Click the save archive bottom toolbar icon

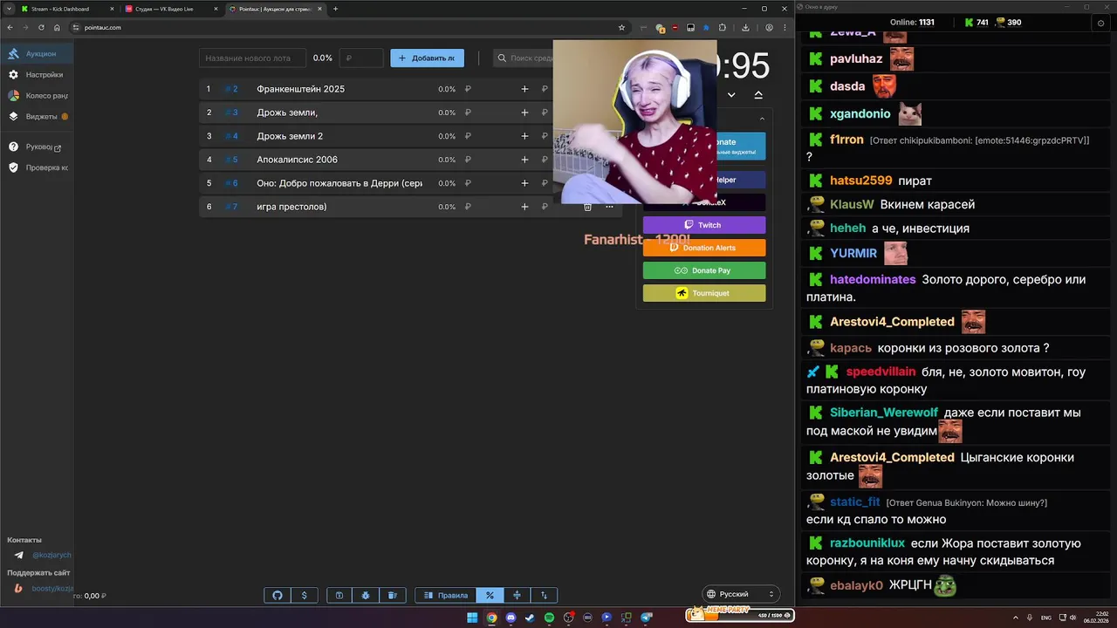339,595
